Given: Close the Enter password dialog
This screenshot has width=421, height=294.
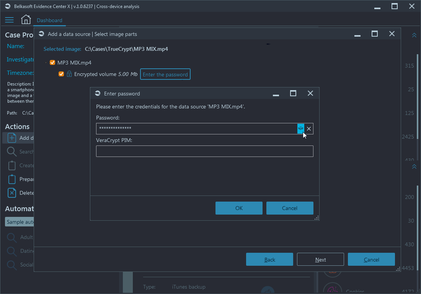Looking at the screenshot, I should tap(310, 93).
